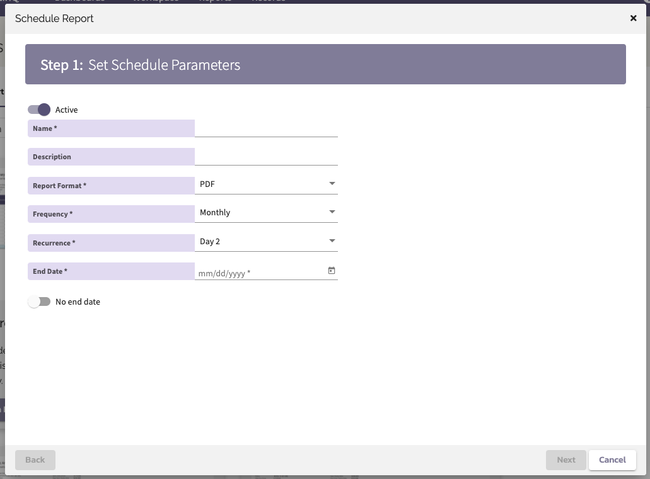Open the Records menu

(269, 1)
